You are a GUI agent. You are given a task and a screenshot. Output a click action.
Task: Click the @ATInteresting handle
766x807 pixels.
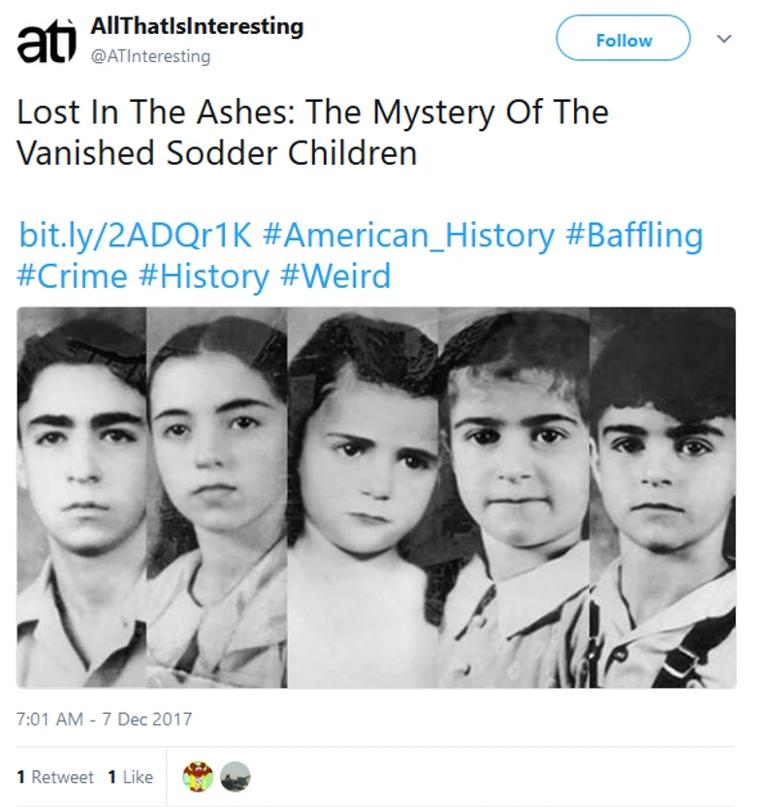150,56
